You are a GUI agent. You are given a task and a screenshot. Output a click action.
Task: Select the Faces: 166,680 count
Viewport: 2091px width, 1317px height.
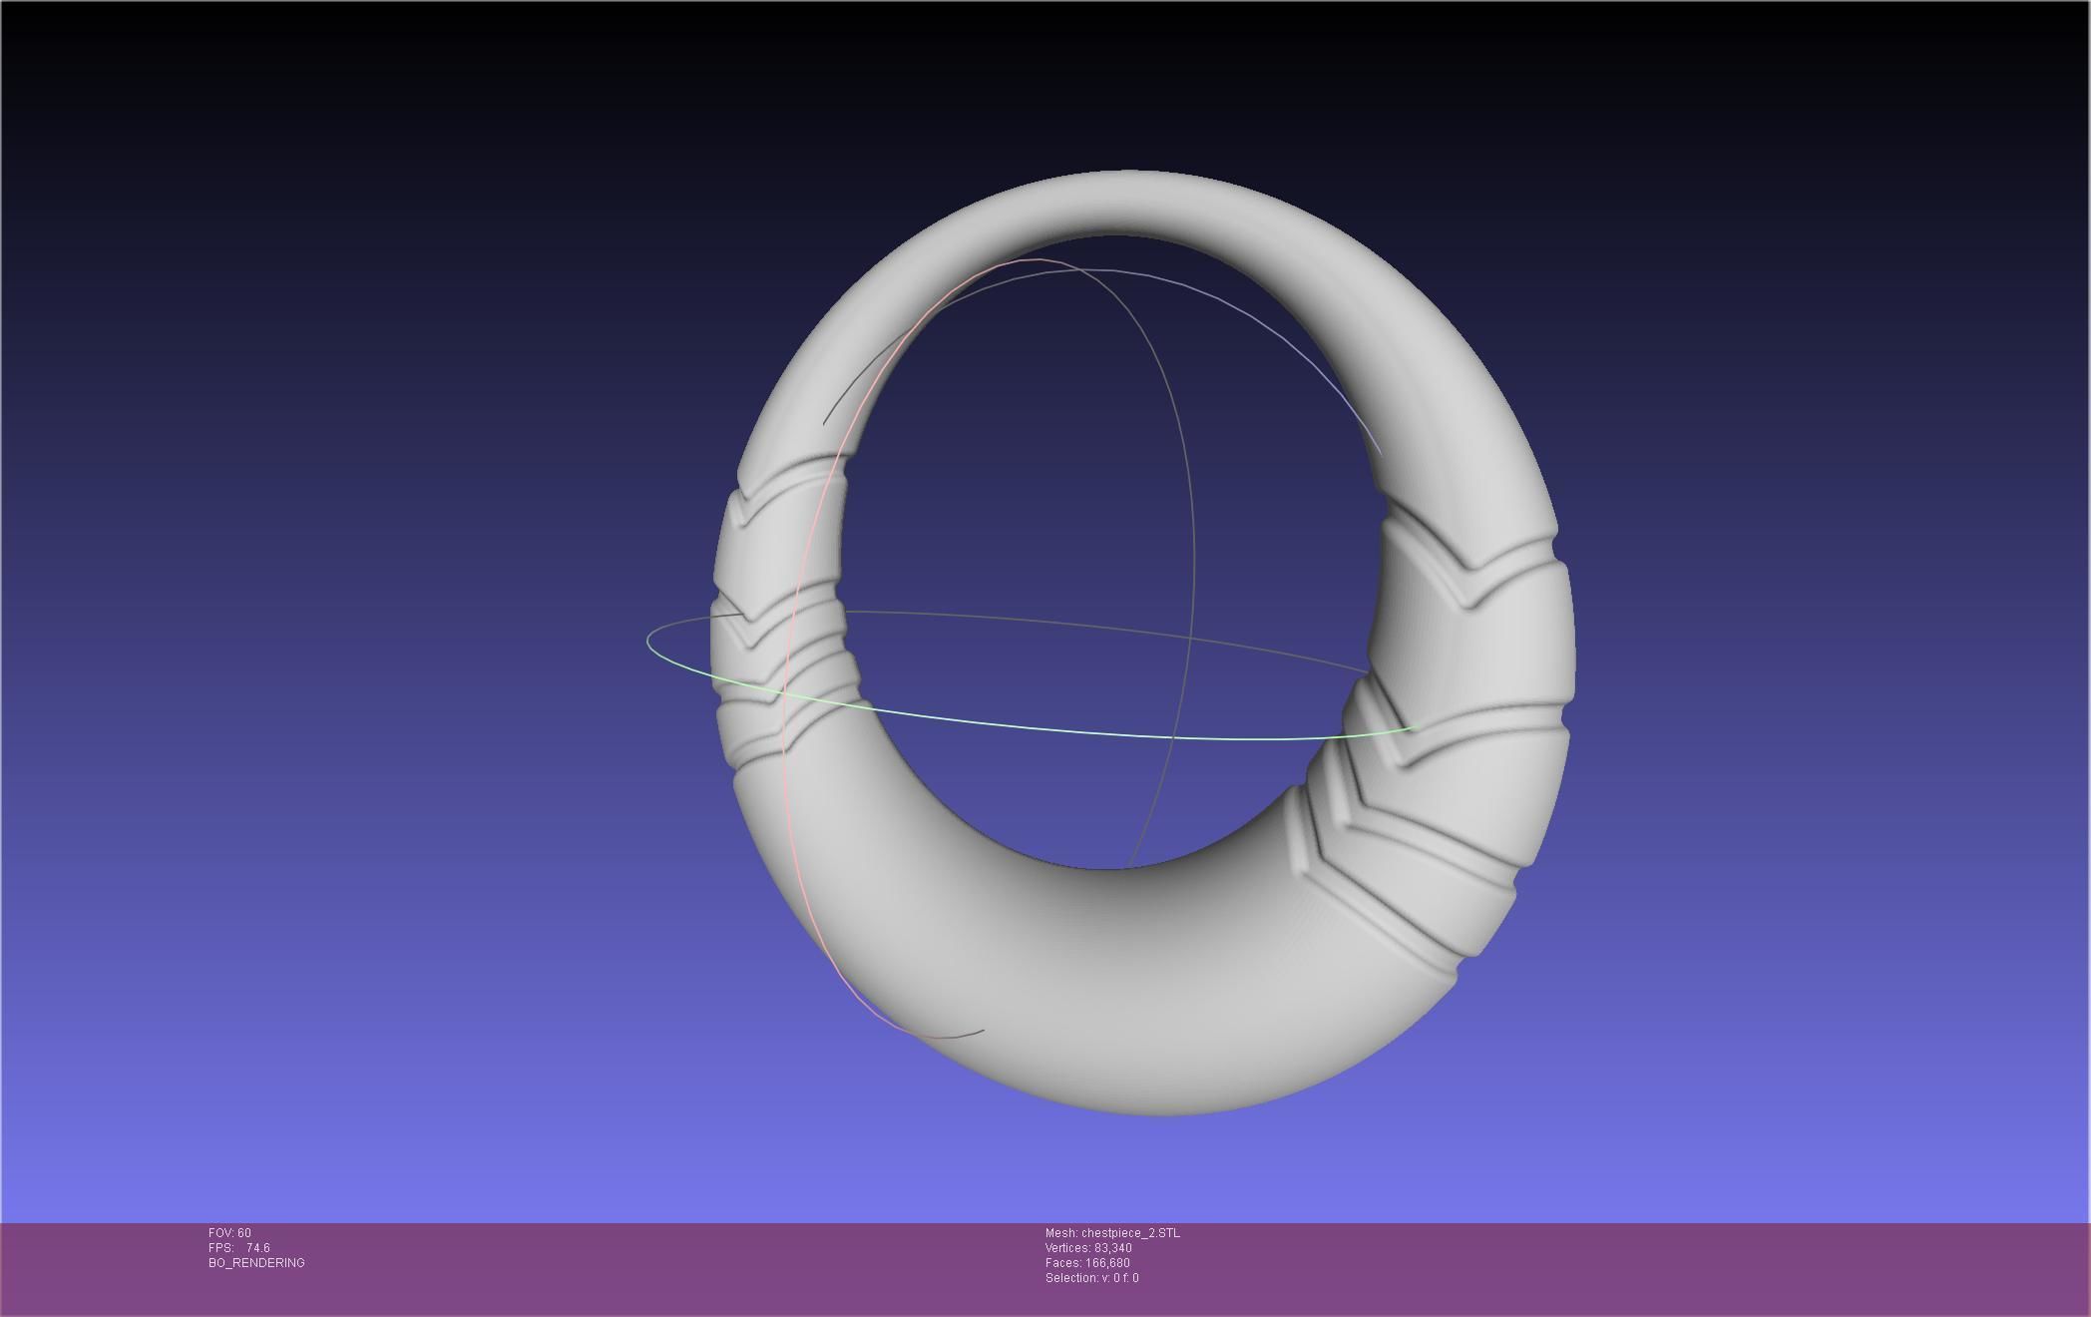click(x=1087, y=1263)
